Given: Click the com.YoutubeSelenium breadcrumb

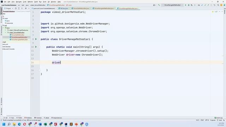Looking at the screenshot, I should (9, 5).
